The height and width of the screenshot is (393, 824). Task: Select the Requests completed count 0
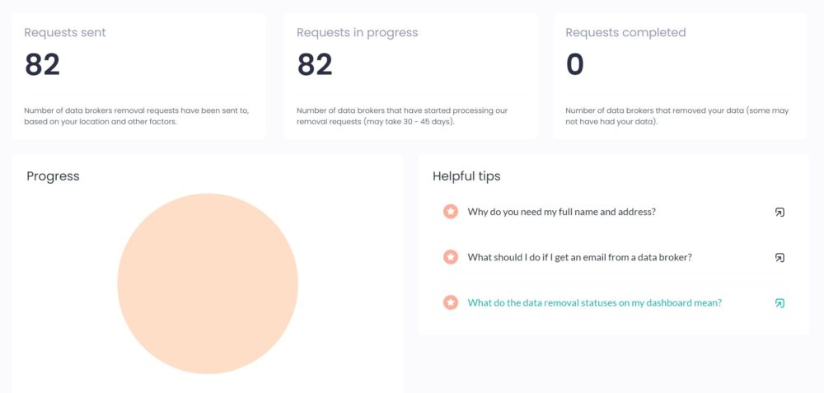click(x=575, y=64)
